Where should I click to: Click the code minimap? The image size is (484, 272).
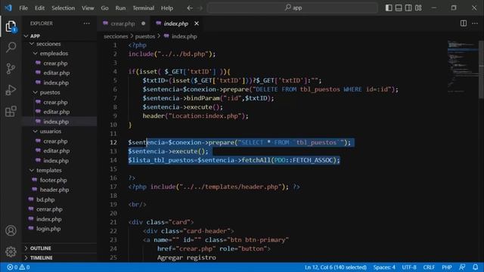[462, 66]
